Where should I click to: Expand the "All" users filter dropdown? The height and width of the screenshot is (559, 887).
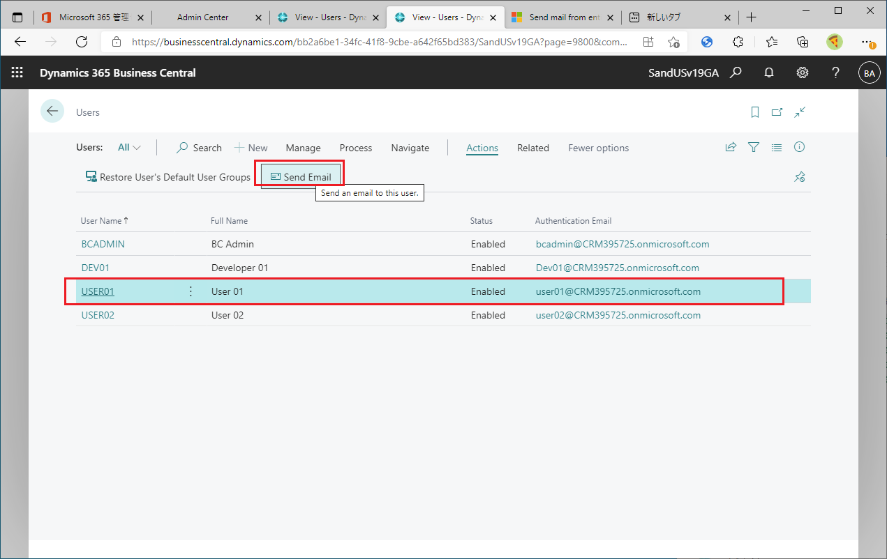tap(128, 147)
